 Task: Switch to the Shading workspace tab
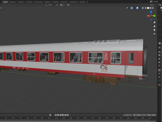pos(48,2)
